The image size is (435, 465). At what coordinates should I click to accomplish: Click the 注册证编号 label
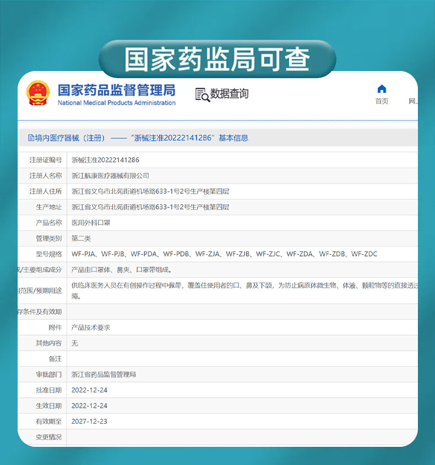click(x=45, y=160)
